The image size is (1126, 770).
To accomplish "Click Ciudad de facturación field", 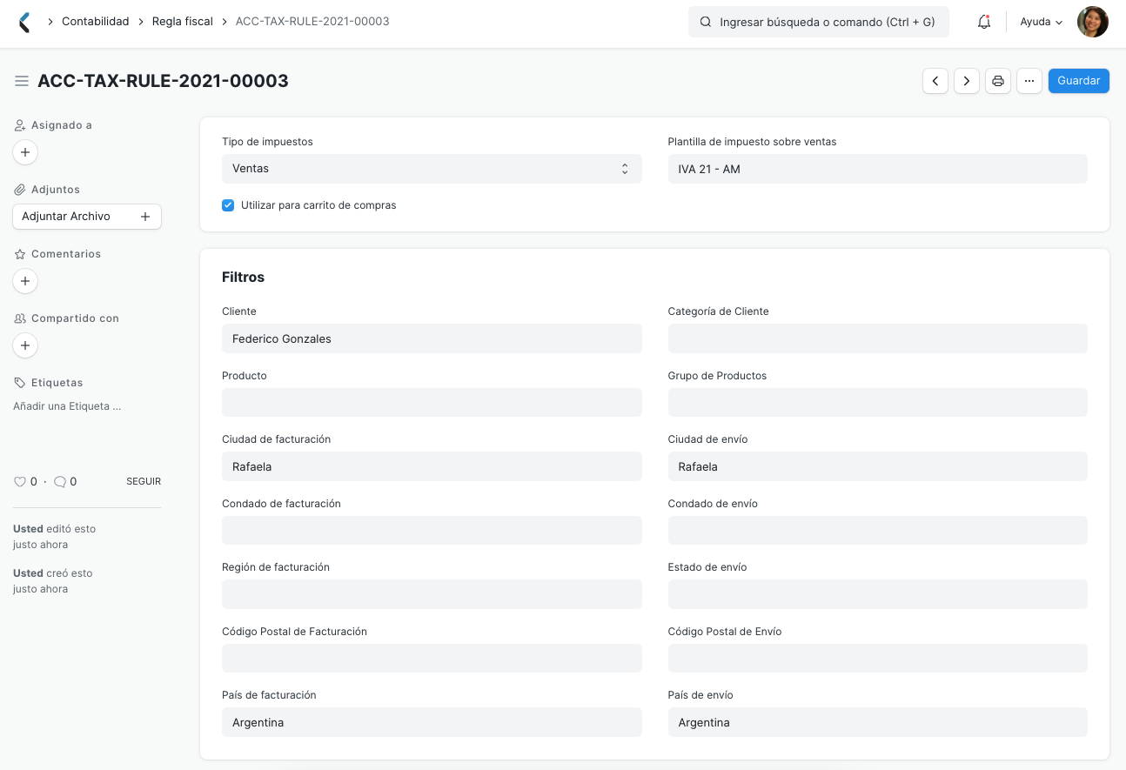I will coord(432,466).
